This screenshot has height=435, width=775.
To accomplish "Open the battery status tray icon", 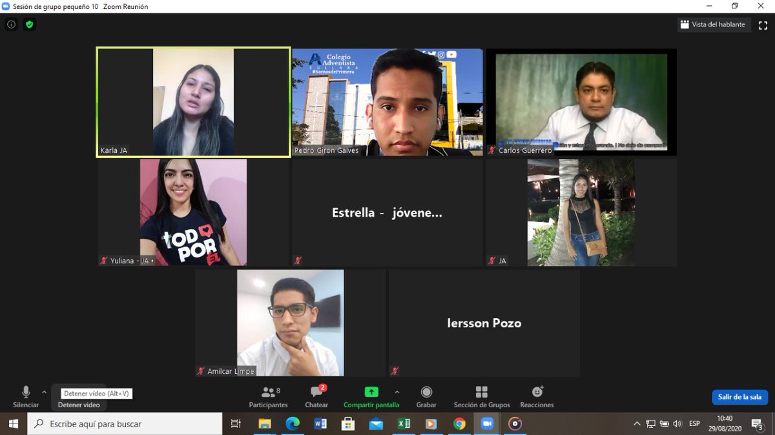I will tap(664, 424).
